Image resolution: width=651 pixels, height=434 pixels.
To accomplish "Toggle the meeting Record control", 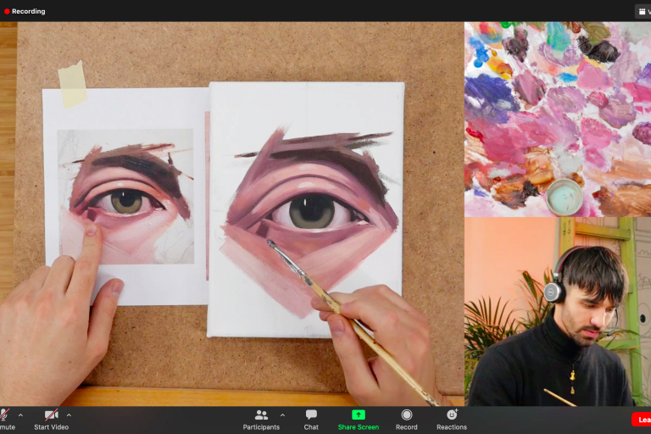I will coord(406,415).
